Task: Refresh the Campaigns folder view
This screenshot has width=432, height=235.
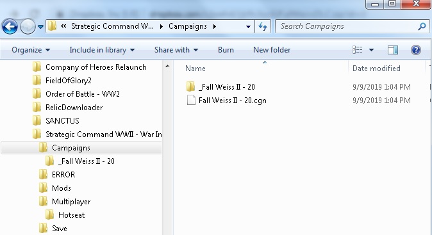Action: pyautogui.click(x=263, y=26)
